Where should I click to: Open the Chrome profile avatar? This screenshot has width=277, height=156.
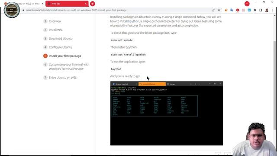tap(267, 10)
